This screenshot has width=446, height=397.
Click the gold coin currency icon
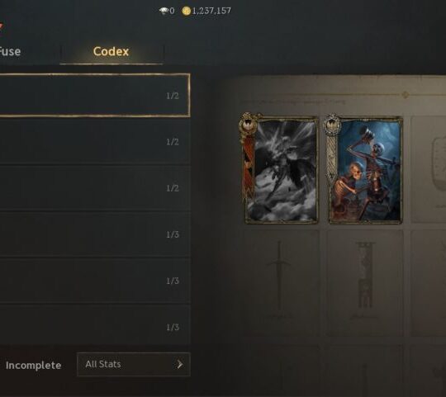[x=186, y=11]
